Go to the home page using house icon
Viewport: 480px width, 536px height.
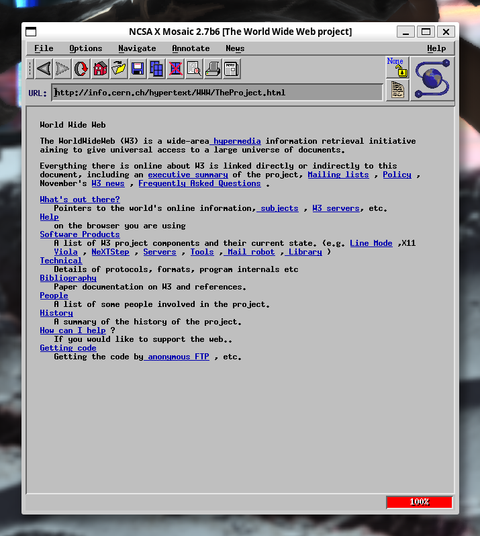pos(100,69)
